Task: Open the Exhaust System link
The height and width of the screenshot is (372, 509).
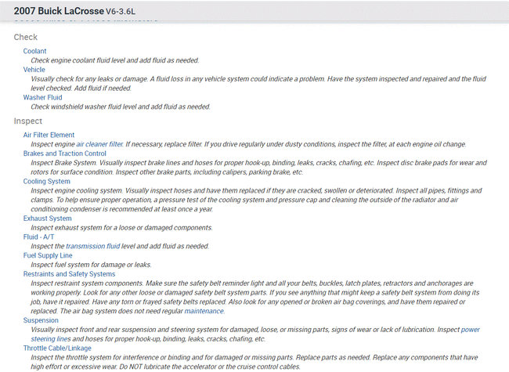Action: click(48, 219)
